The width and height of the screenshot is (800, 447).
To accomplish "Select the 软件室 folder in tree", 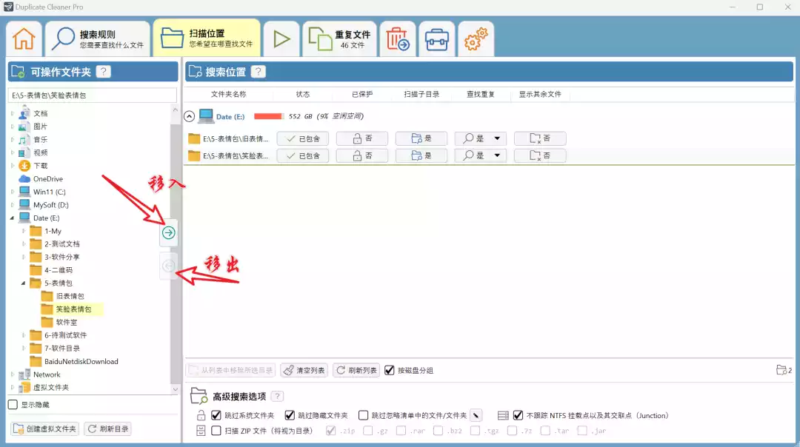I will [x=67, y=322].
